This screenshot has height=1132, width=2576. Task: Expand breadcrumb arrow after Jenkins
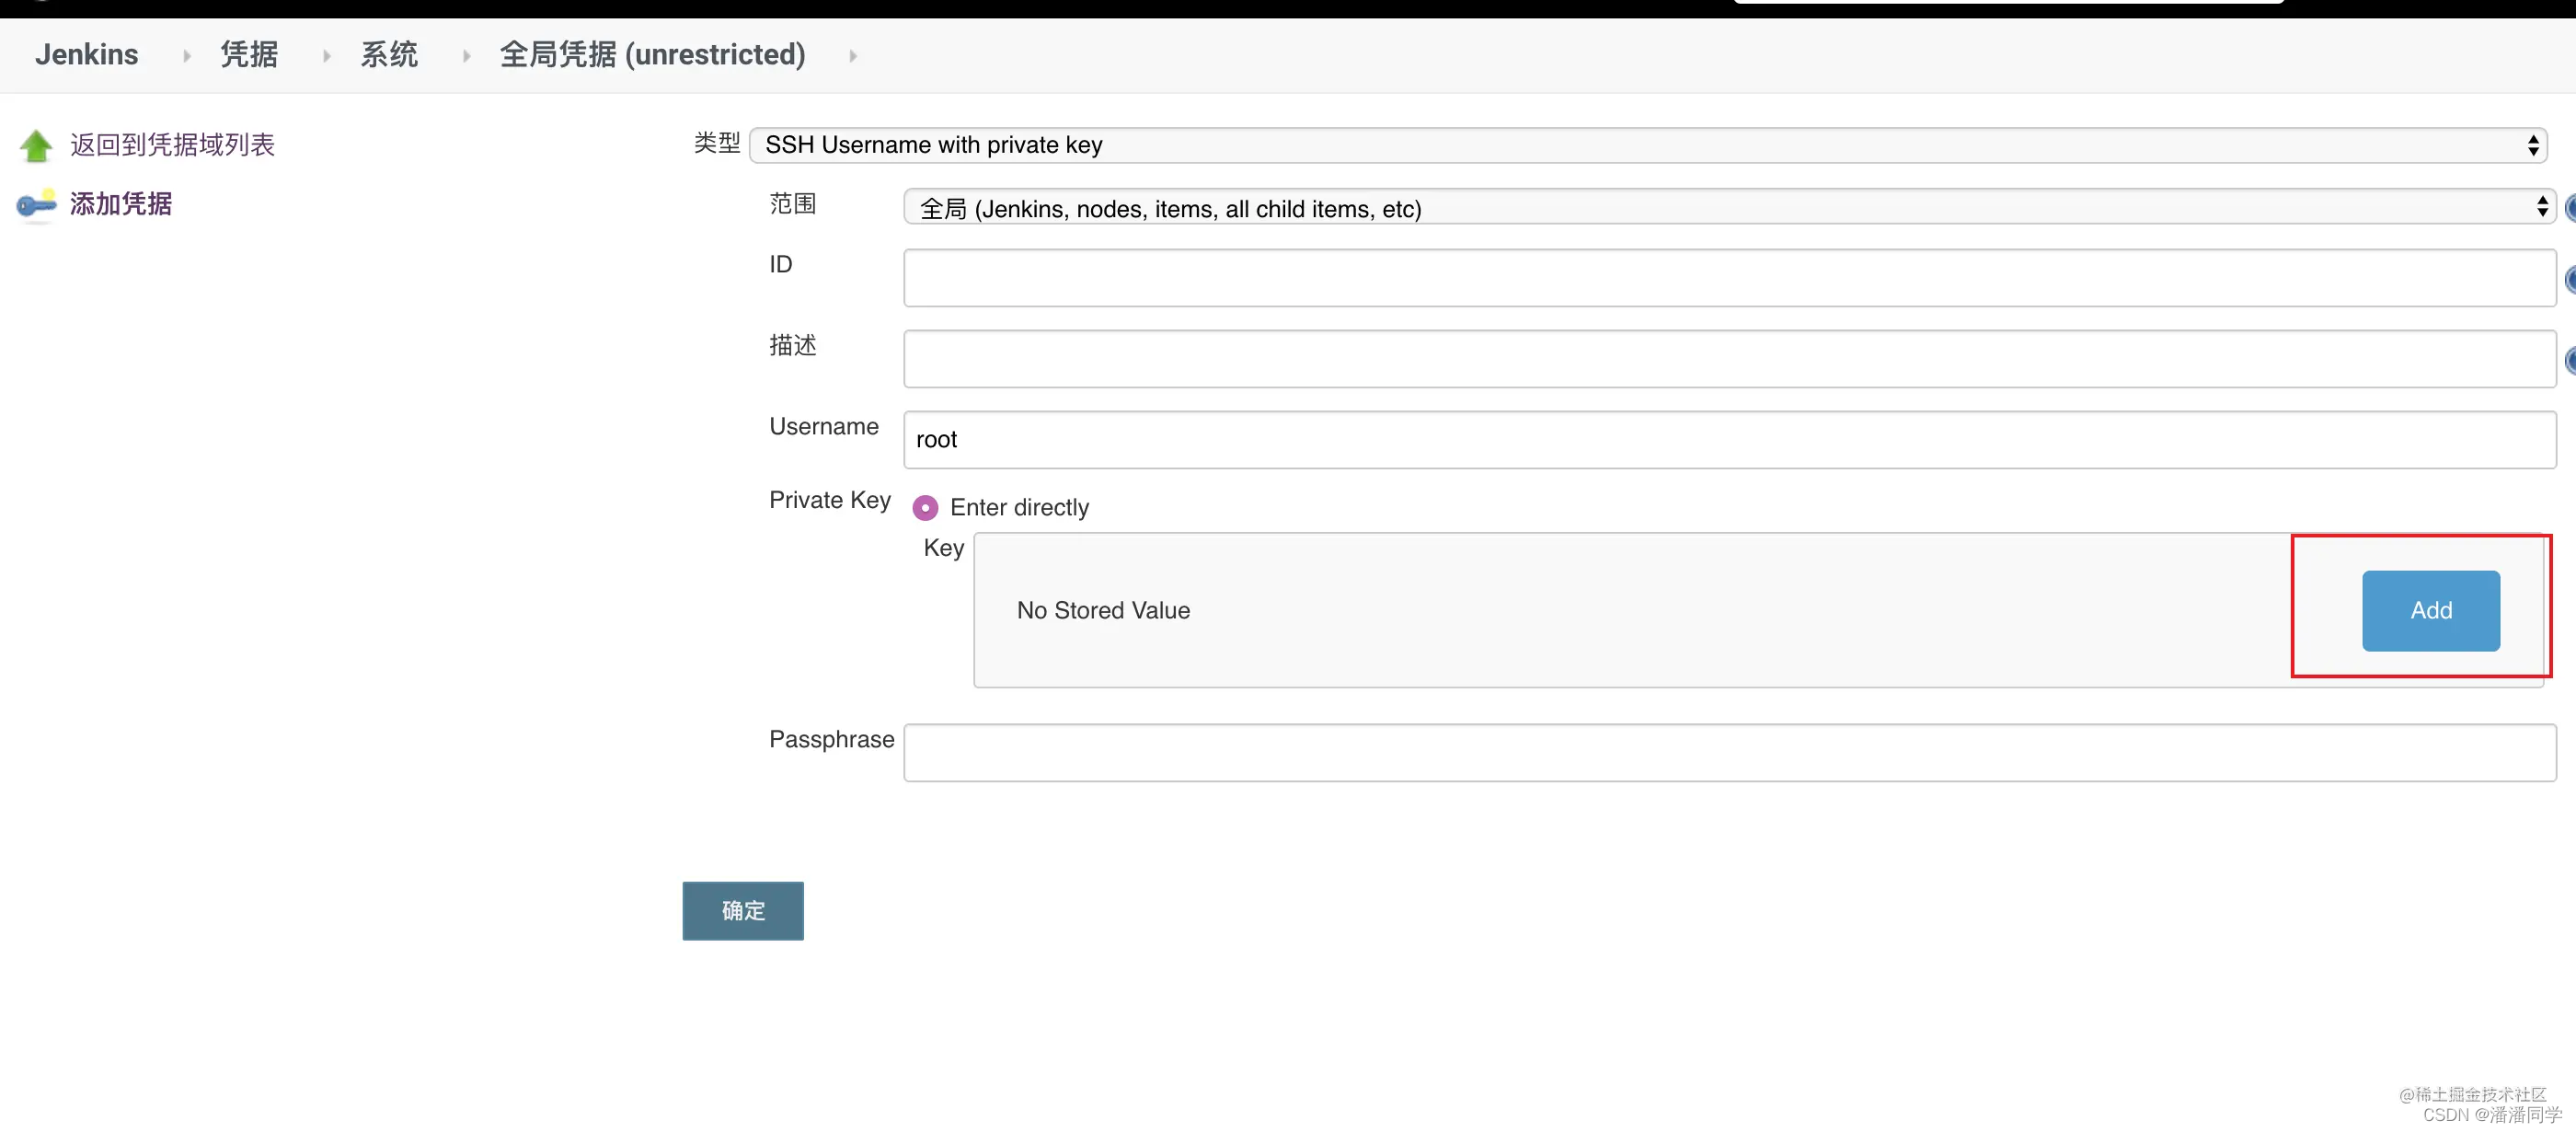[x=186, y=56]
